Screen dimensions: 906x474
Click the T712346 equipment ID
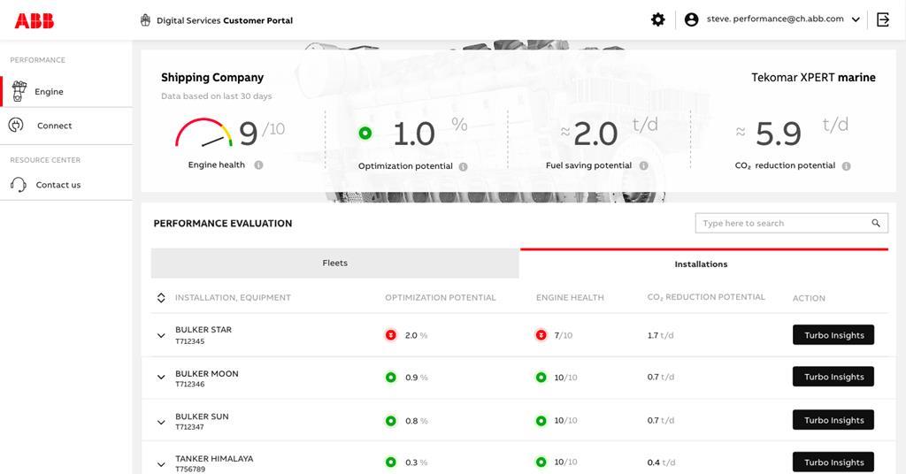(190, 384)
